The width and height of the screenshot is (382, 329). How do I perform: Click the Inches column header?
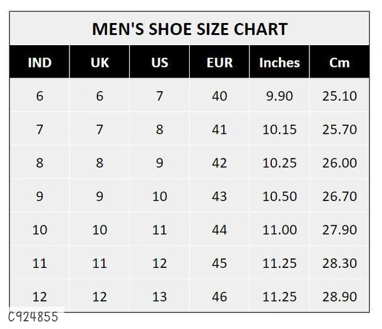point(279,63)
